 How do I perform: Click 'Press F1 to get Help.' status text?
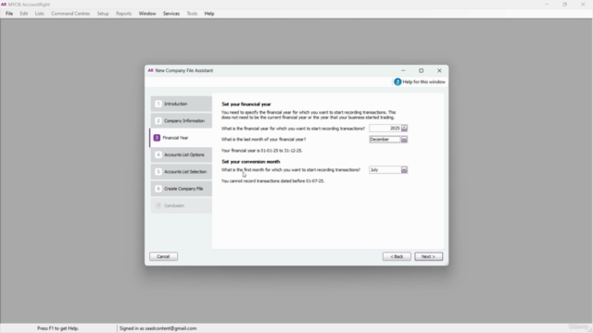point(57,328)
